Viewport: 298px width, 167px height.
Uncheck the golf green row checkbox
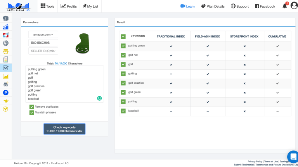(x=123, y=92)
